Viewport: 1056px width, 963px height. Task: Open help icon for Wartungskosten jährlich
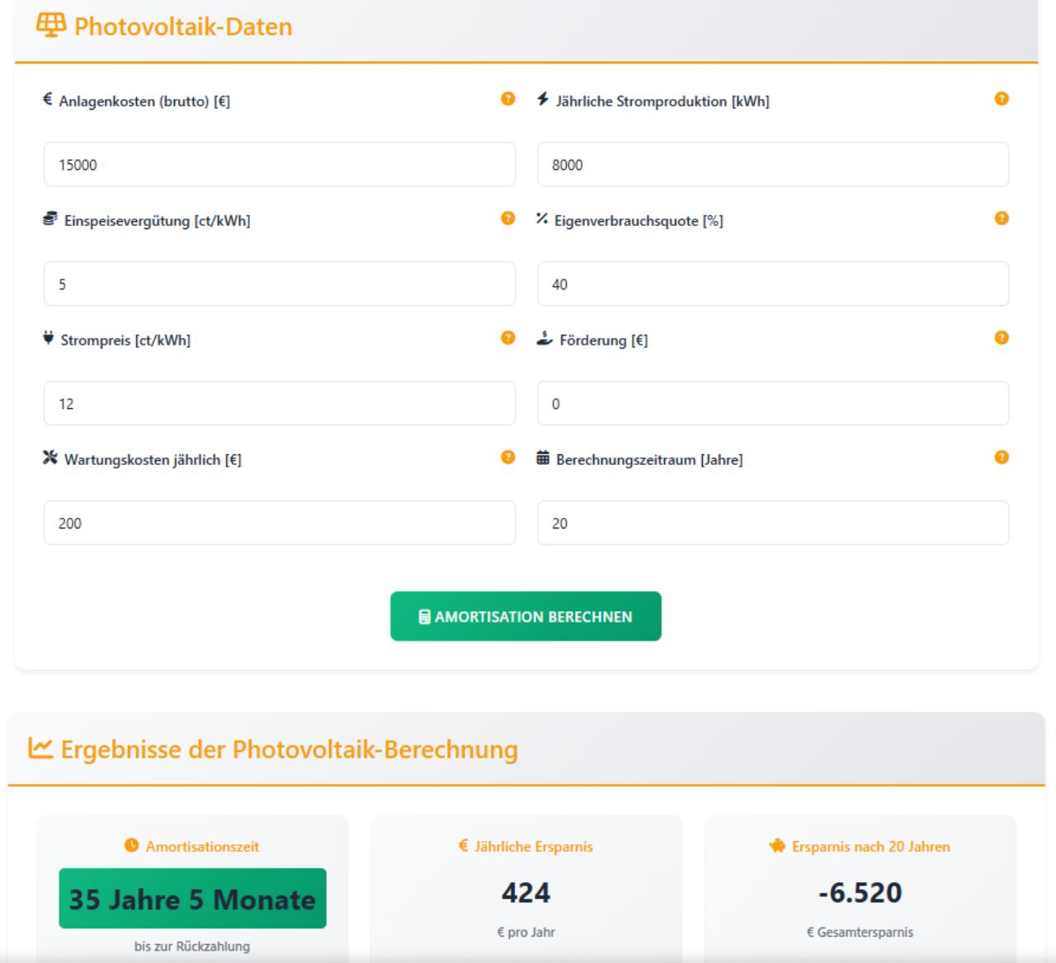tap(508, 458)
